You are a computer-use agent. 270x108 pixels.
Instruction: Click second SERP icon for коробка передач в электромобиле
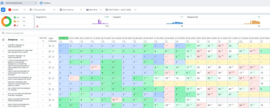(53, 46)
